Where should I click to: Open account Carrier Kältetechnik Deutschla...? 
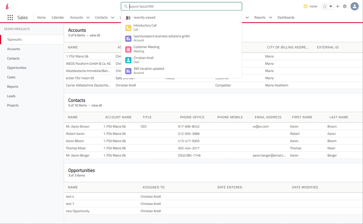click(x=88, y=85)
